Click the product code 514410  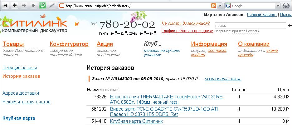click(x=99, y=121)
